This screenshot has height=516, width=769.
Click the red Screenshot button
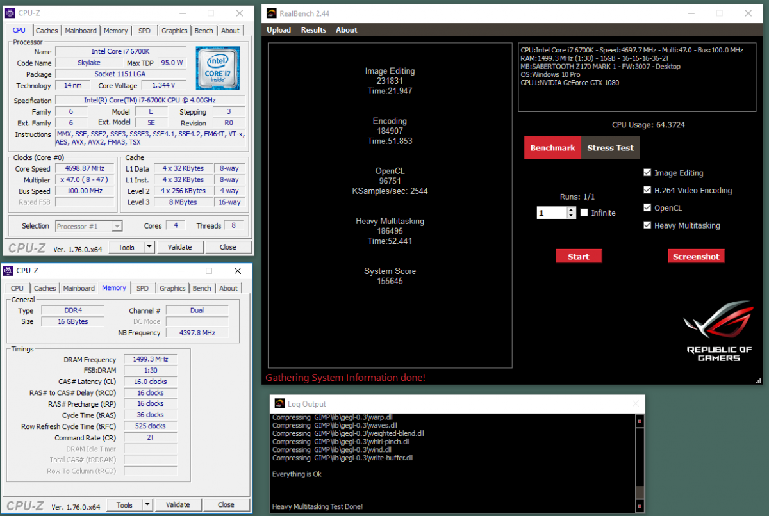[x=696, y=257]
